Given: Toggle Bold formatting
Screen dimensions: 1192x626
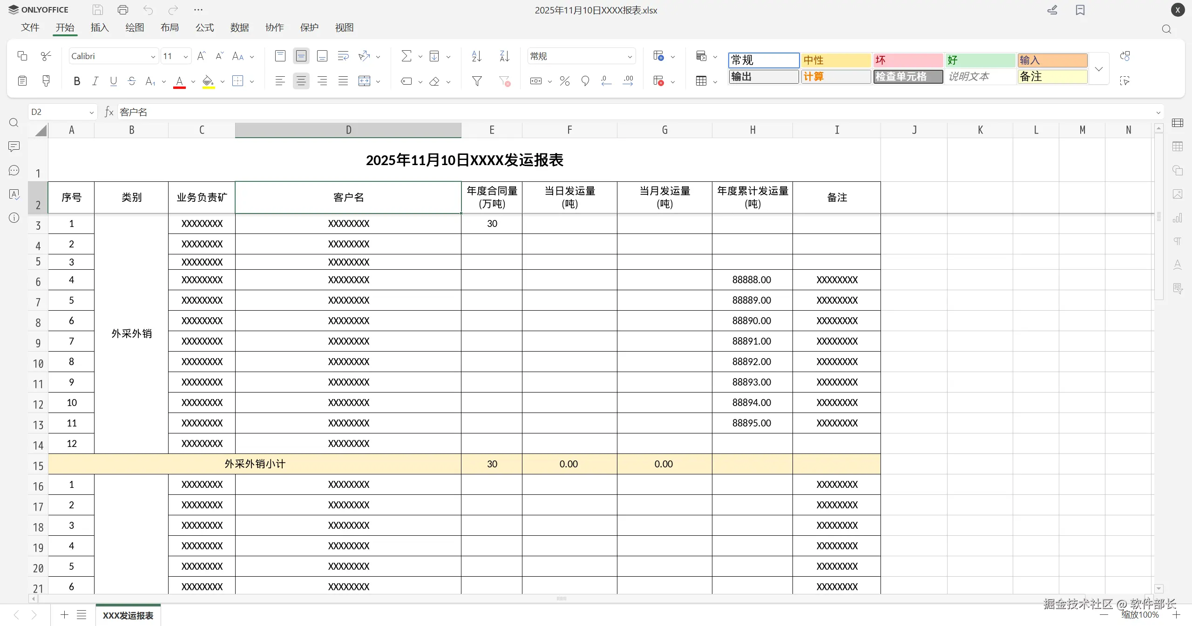Looking at the screenshot, I should (x=77, y=81).
